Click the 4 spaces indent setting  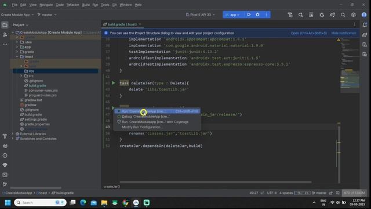(286, 193)
